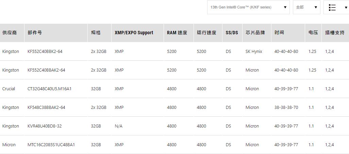Select the 时间 column header
The width and height of the screenshot is (349, 154).
[x=279, y=33]
